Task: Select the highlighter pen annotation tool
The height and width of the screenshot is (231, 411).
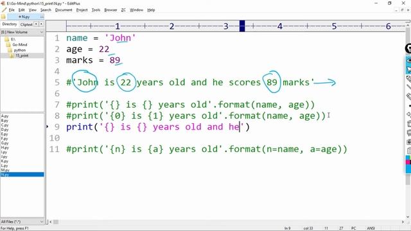Action: [x=408, y=78]
